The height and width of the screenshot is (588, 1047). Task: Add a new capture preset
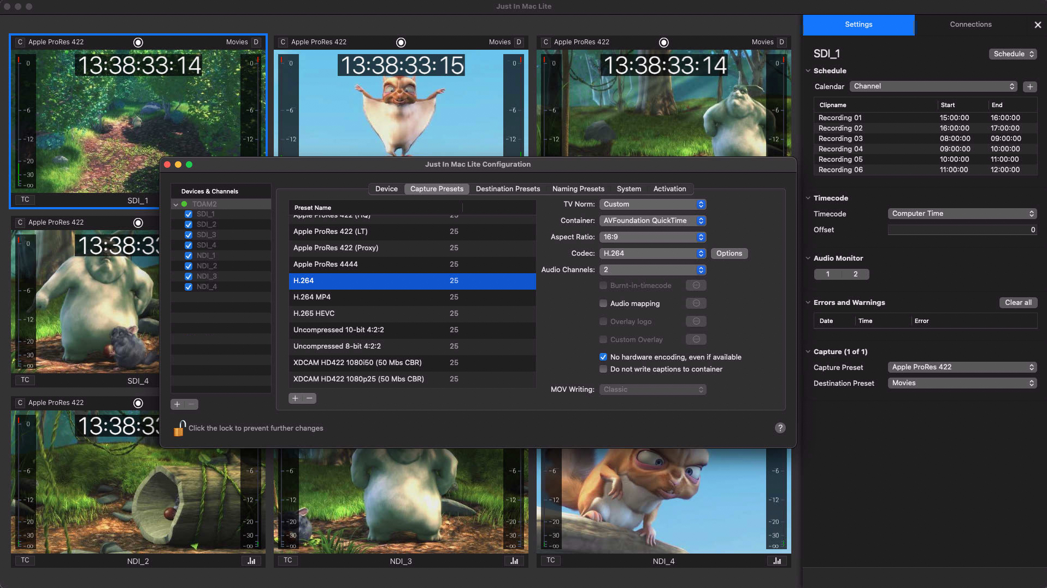coord(295,398)
